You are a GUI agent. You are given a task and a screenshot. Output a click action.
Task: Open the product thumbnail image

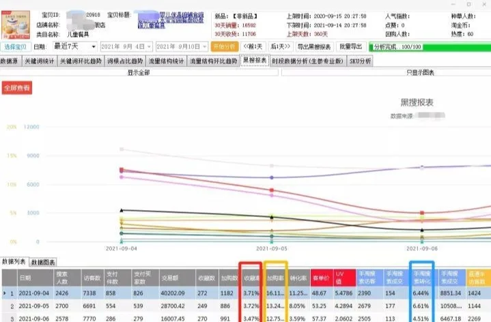(x=16, y=25)
